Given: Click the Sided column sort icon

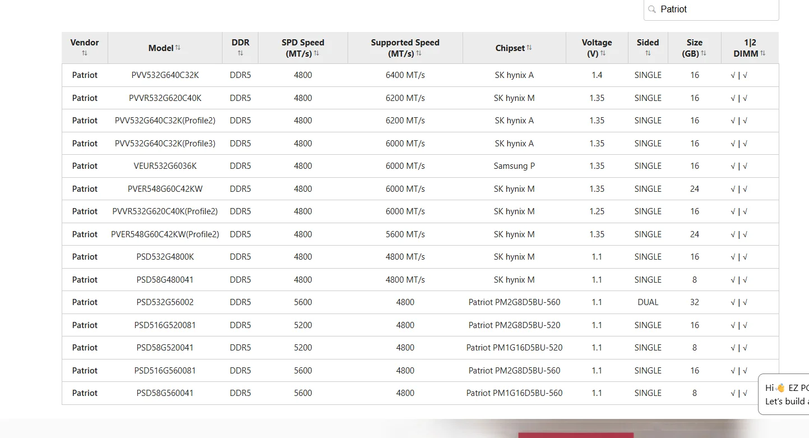Looking at the screenshot, I should (x=648, y=53).
